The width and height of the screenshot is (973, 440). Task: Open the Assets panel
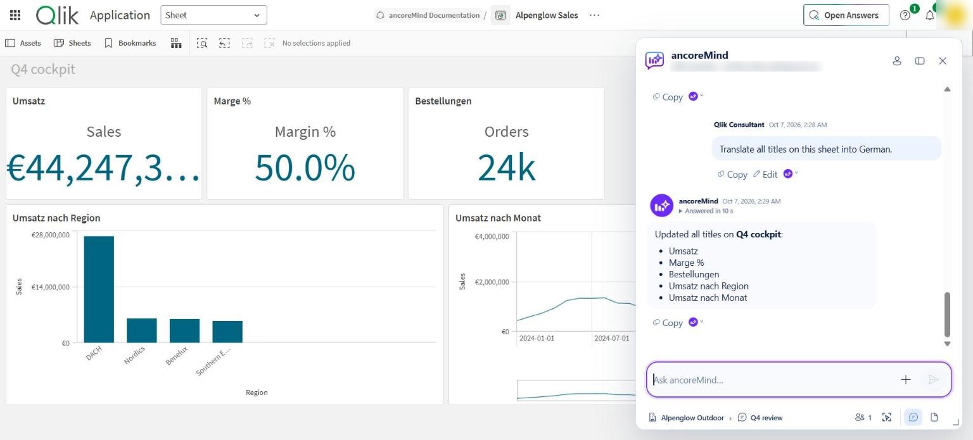23,43
